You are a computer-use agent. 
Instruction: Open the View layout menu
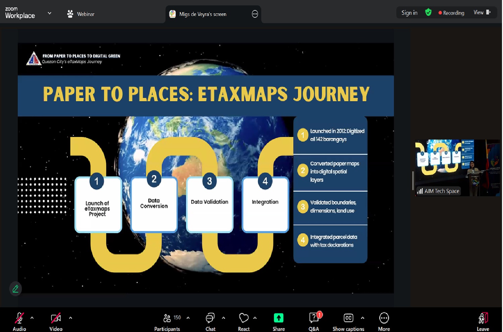[x=482, y=13]
